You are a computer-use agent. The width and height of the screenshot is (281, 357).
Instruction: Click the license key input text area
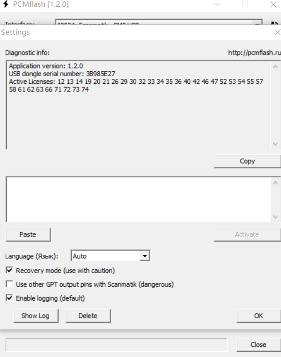[138, 199]
